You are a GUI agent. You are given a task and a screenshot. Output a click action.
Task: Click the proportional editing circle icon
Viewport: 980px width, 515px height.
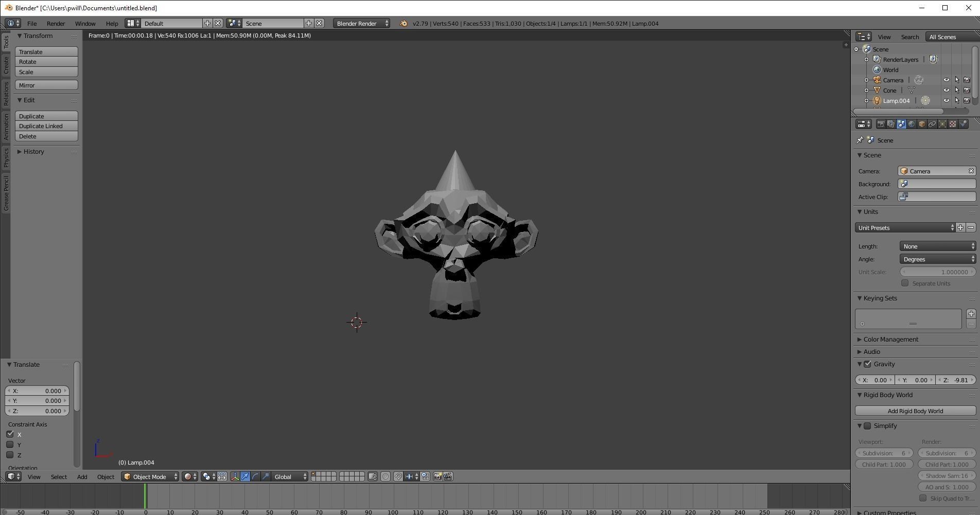(386, 476)
